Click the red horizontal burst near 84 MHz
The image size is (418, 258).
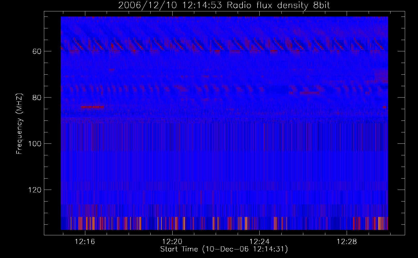tap(92, 107)
